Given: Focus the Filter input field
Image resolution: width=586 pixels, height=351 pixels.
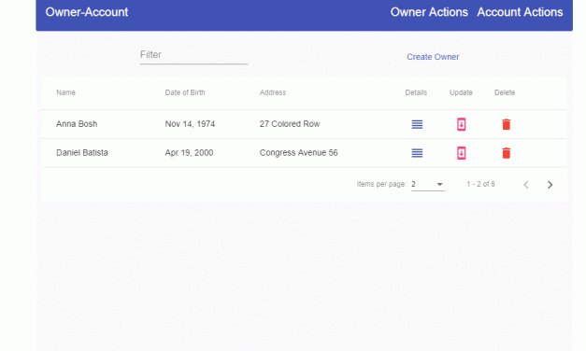Looking at the screenshot, I should 193,55.
